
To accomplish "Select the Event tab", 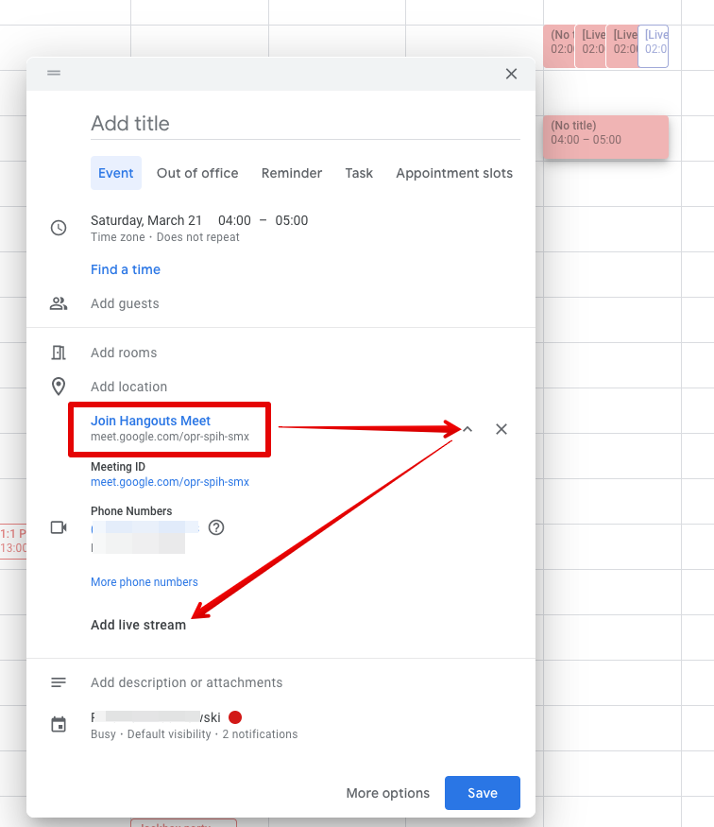I will coord(116,173).
